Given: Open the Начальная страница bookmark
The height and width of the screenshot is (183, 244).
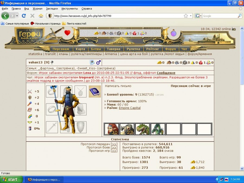Looking at the screenshot, I should [x=46, y=24].
